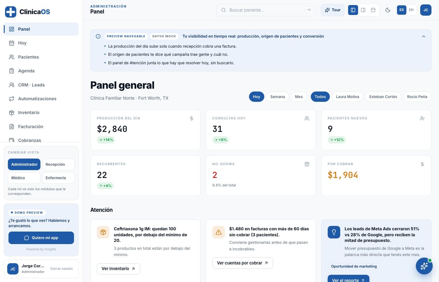Open the floating AI assistant button
Image resolution: width=439 pixels, height=282 pixels.
(424, 266)
